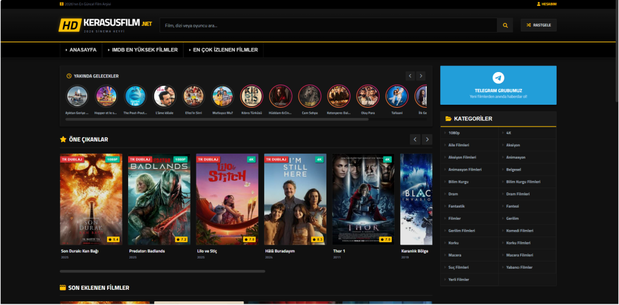Image resolution: width=619 pixels, height=305 pixels.
Task: Open The Pout-Pout... blue fish thumbnail
Action: [135, 96]
